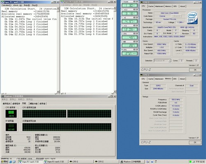Open the About menu in the left Super PI window
Screen dimensions: 206x164
(17, 5)
